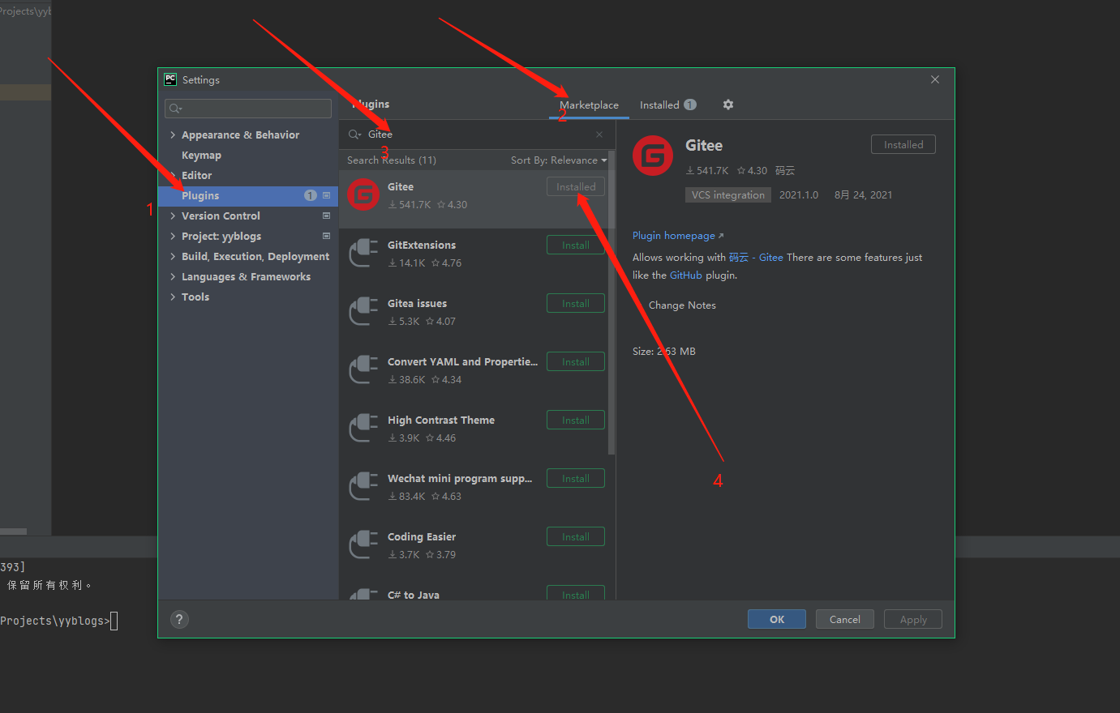Expand the Build, Execution, Deployment node
The width and height of the screenshot is (1120, 713).
173,256
